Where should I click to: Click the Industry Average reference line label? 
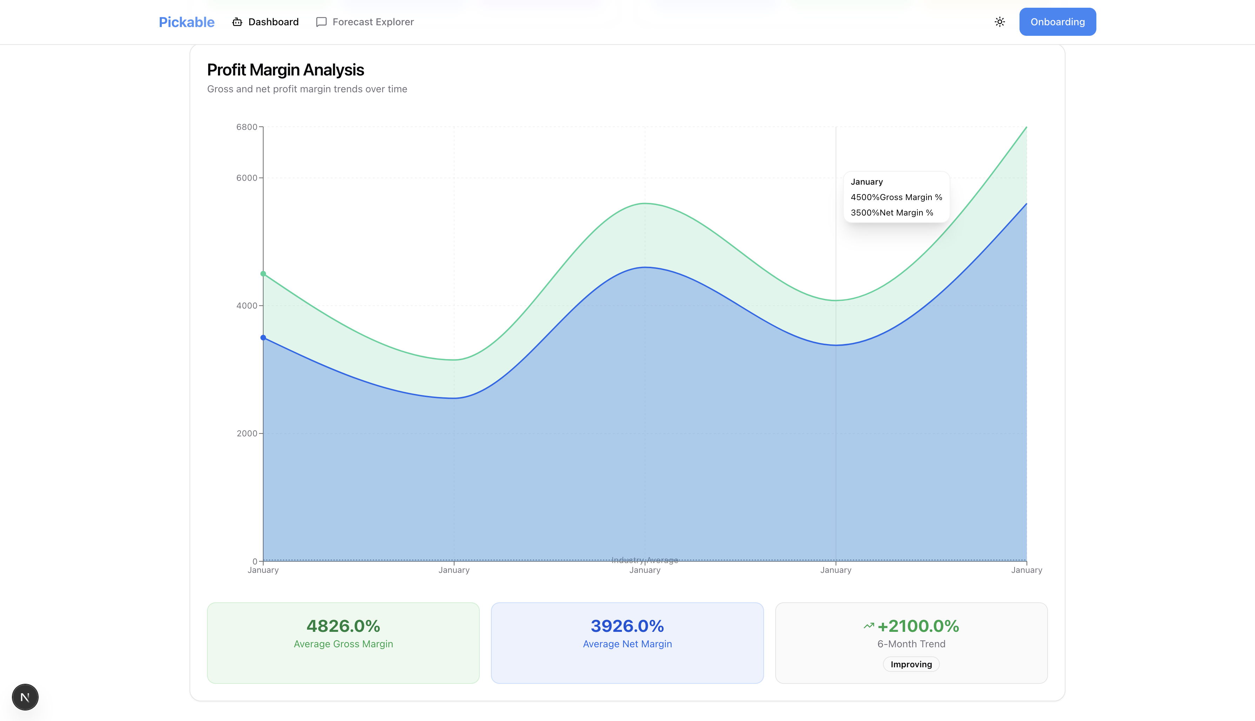(645, 560)
